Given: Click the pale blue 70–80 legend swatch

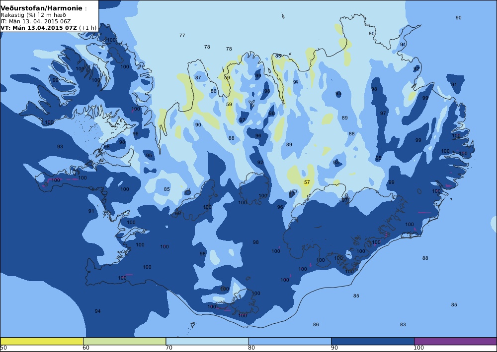Looking at the screenshot, I should coord(207,341).
